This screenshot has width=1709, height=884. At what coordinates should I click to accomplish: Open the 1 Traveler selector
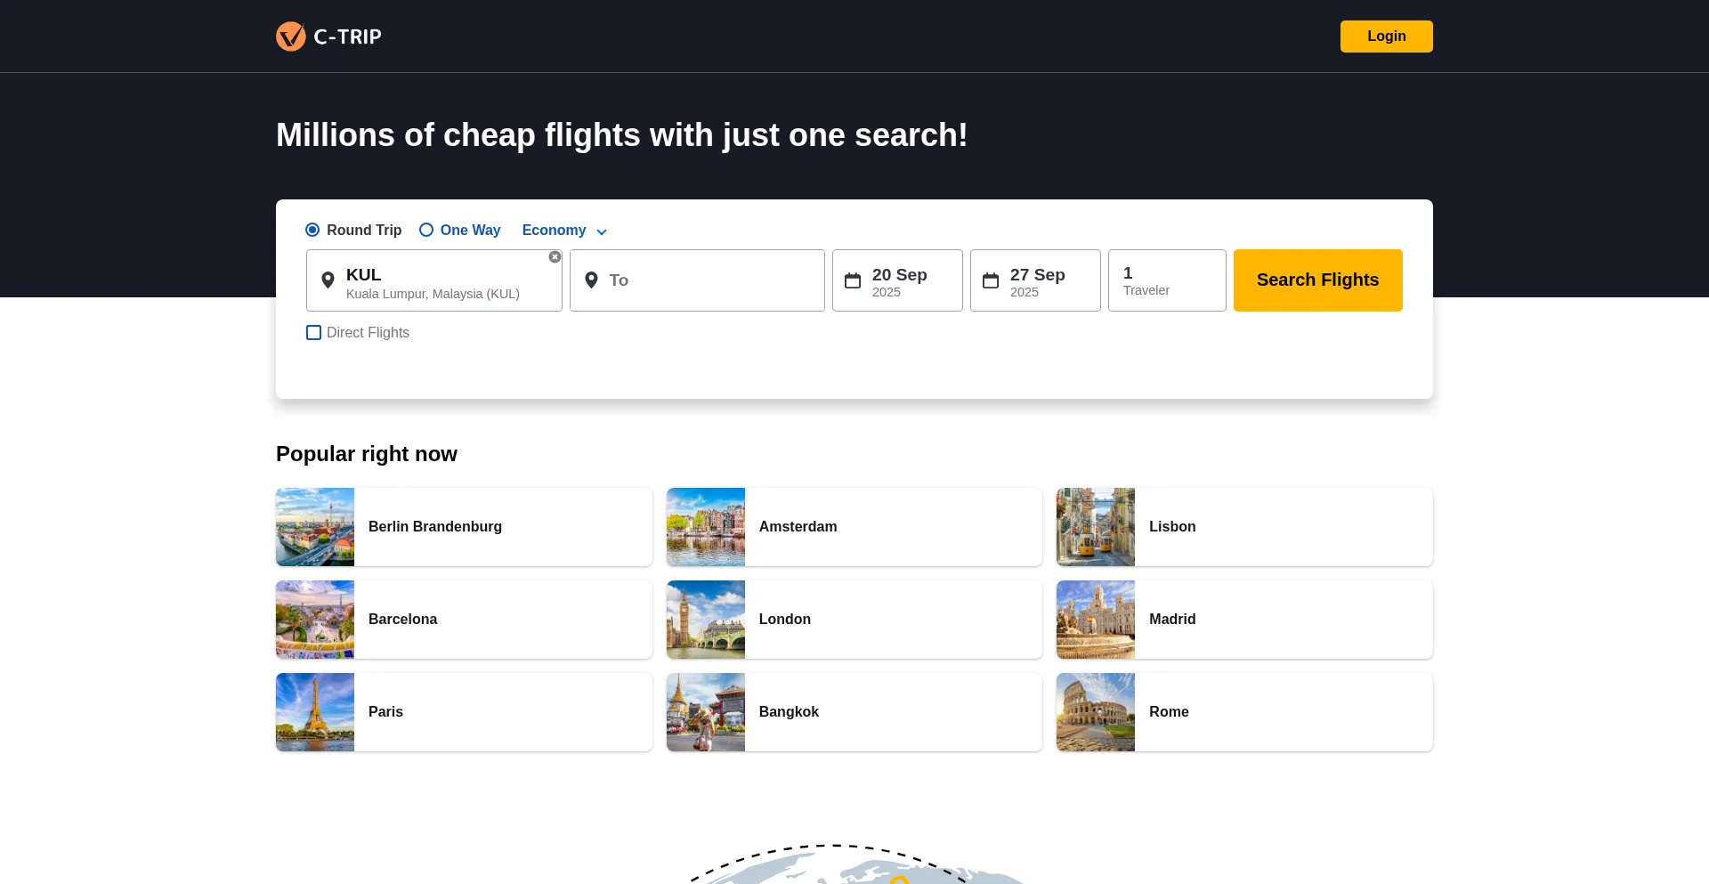(x=1167, y=280)
